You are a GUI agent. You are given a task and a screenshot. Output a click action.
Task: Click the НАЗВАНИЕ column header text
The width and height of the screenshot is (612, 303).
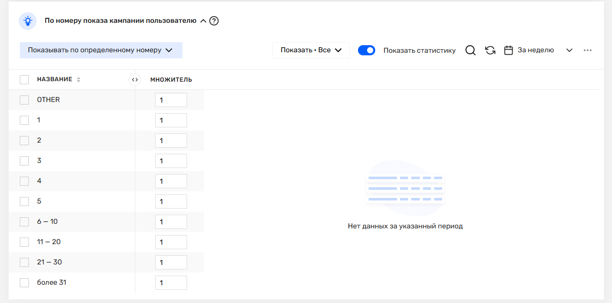(55, 80)
